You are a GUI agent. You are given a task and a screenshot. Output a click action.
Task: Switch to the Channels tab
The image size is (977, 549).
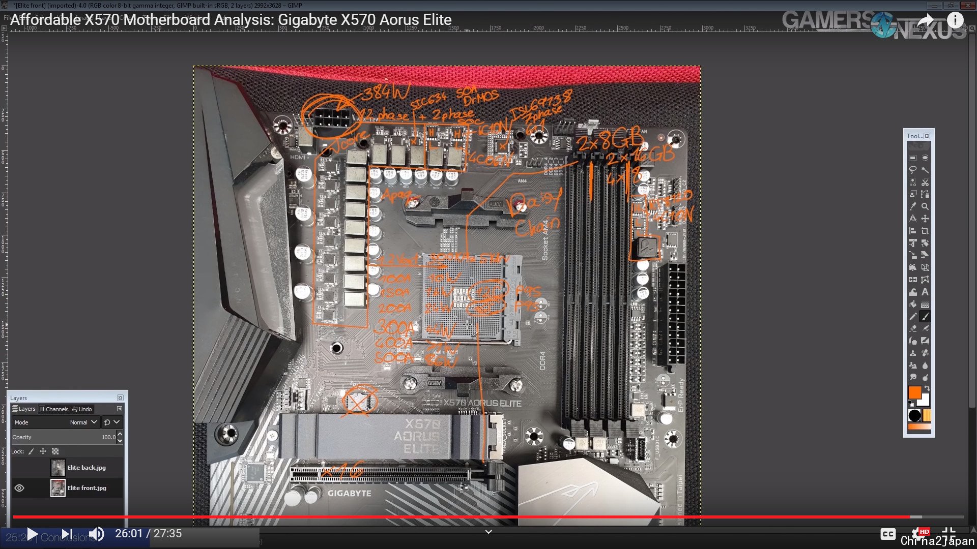54,409
